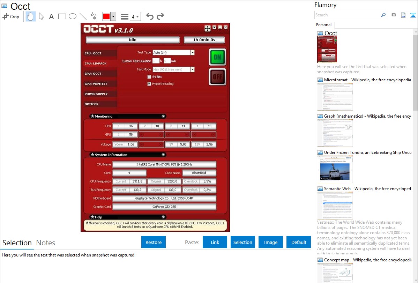Screen dimensions: 418x283
Task: Click the Restore button
Action: pyautogui.click(x=154, y=242)
